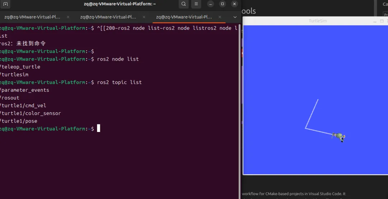Maximize the TurtleSim window
Image resolution: width=388 pixels, height=199 pixels.
(382, 21)
